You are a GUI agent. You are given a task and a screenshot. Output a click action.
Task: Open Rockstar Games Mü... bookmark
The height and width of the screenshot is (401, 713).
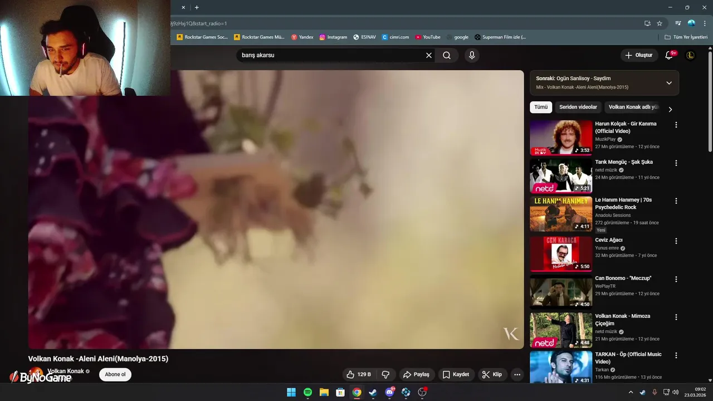coord(259,37)
